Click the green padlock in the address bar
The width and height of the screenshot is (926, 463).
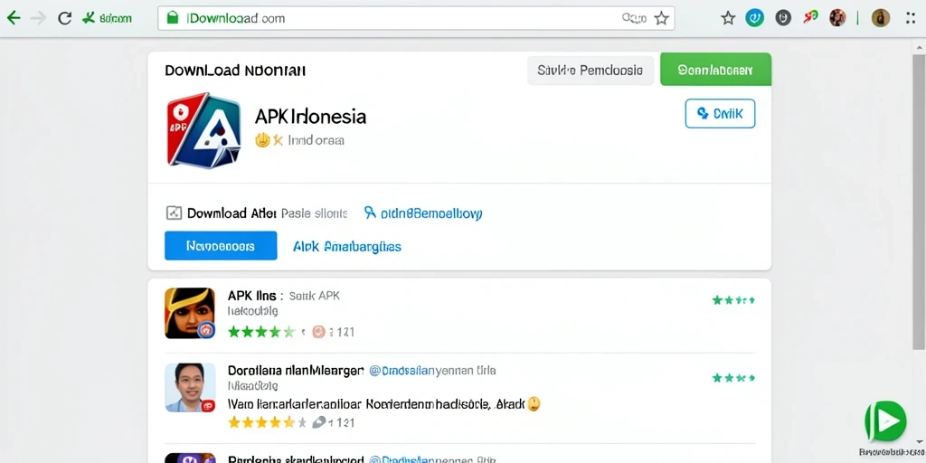click(173, 18)
